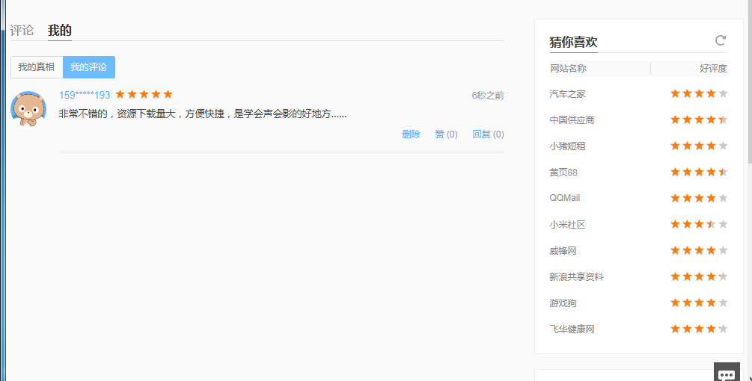This screenshot has height=381, width=752.
Task: Reply to the comment via 回复 (0)
Action: pos(488,134)
